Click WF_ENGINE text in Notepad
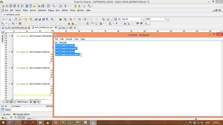223x125 pixels. pos(61,43)
